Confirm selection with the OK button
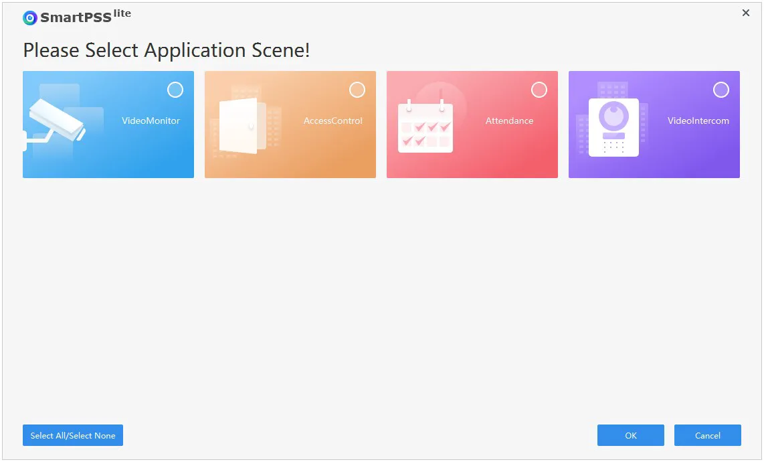Viewport: 764px width, 462px height. (x=630, y=435)
